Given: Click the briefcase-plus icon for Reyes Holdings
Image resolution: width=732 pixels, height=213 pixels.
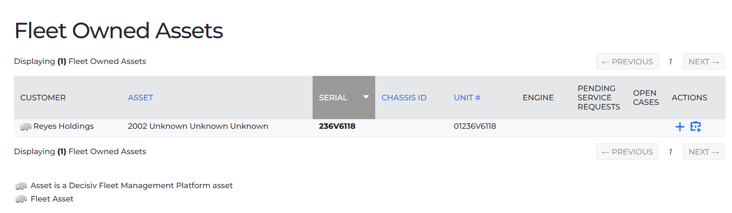Looking at the screenshot, I should pos(696,127).
